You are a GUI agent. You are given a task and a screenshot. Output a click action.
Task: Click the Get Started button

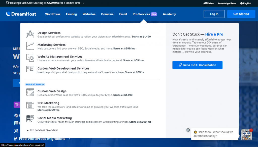click(x=241, y=14)
